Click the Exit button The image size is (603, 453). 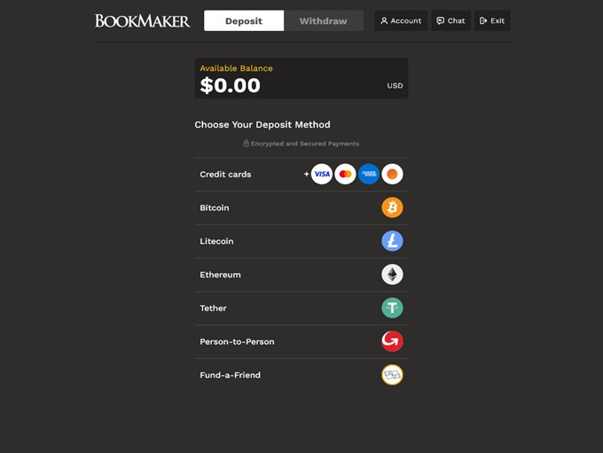point(492,21)
